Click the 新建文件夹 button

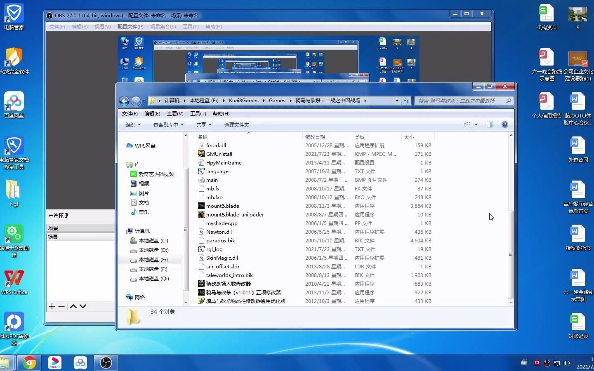(x=237, y=124)
